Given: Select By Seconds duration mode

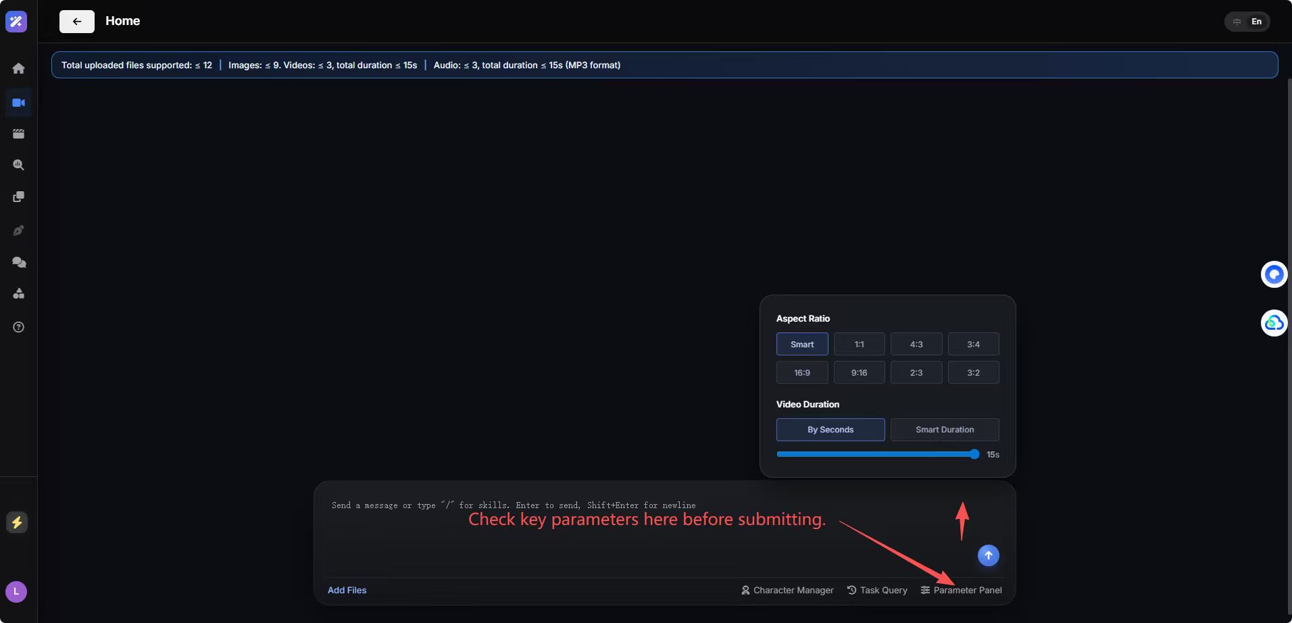Looking at the screenshot, I should pos(830,430).
